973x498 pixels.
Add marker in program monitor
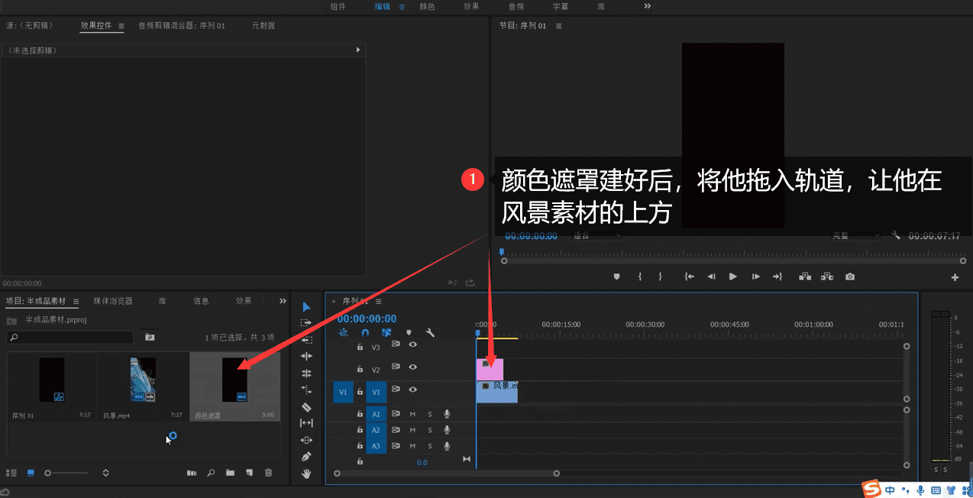click(617, 276)
